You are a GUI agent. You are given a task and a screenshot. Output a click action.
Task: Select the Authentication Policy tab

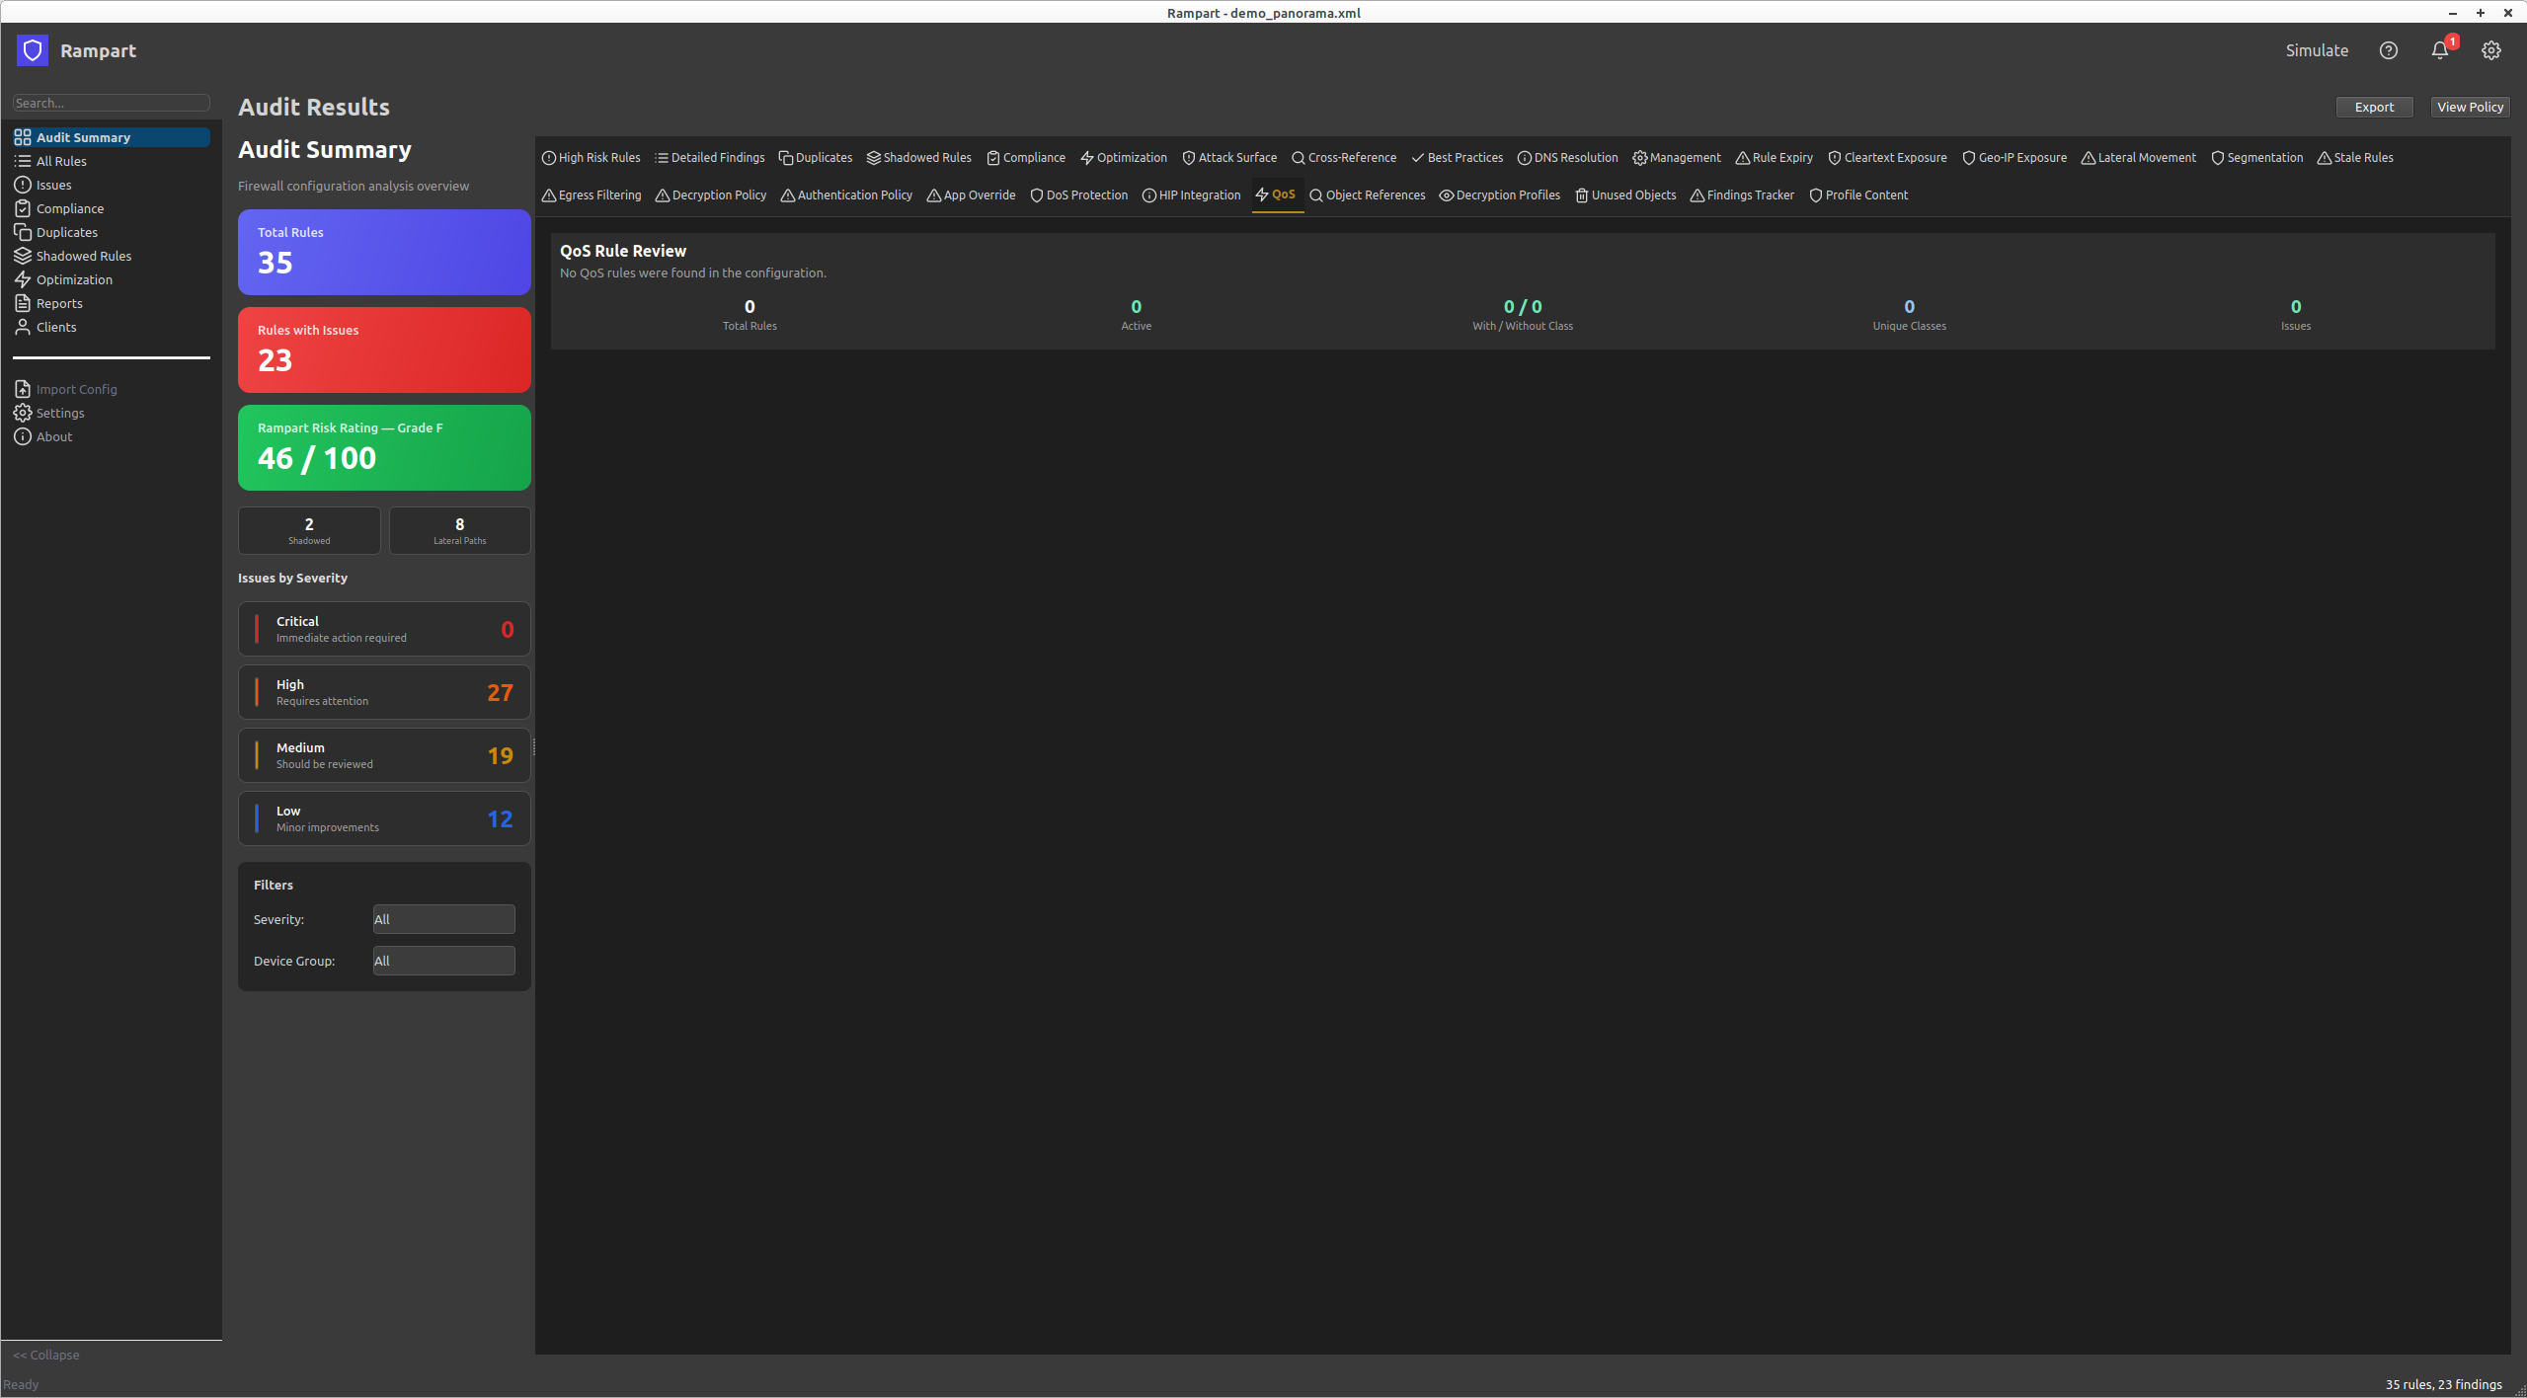847,195
